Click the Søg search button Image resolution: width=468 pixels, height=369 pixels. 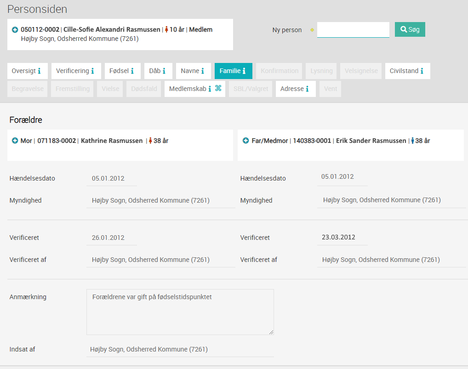click(410, 29)
